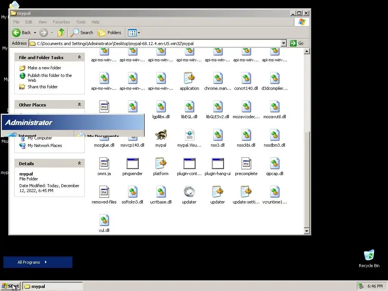The height and width of the screenshot is (291, 388).
Task: Click softokn3.dll file icon
Action: 132,192
